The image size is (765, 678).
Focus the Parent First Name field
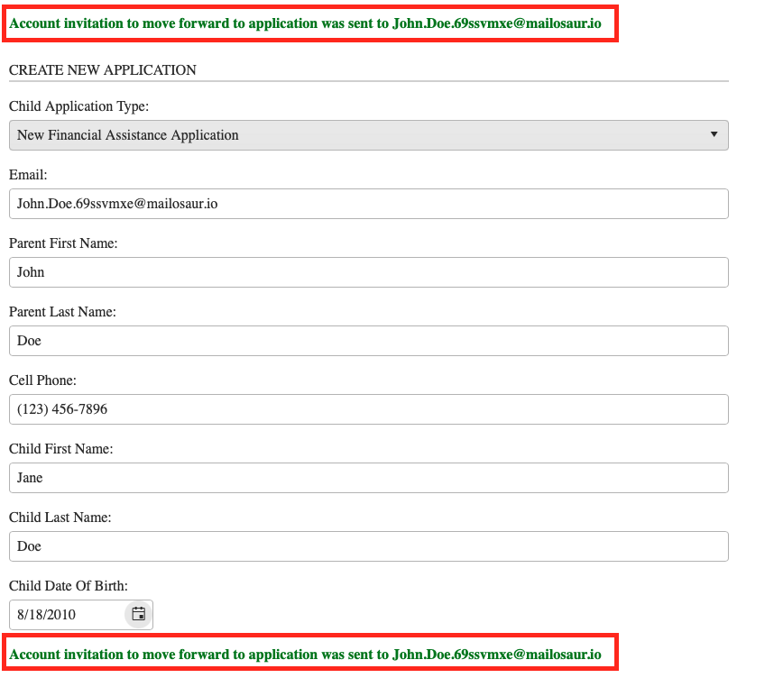pos(369,272)
